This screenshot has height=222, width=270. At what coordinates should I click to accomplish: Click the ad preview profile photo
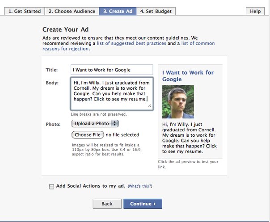[178, 102]
